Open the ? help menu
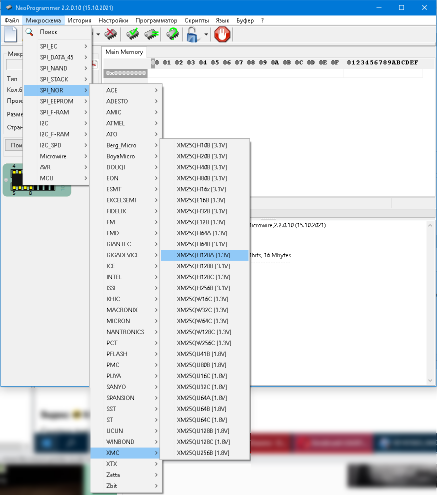The width and height of the screenshot is (437, 495). pyautogui.click(x=262, y=20)
